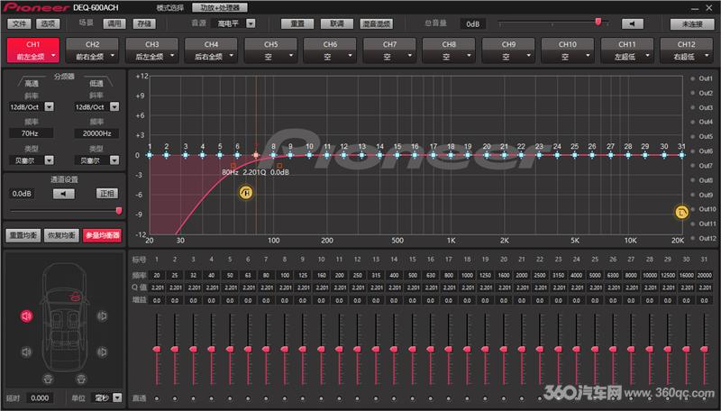
Task: Switch to the CH12 channel tab
Action: pos(686,50)
